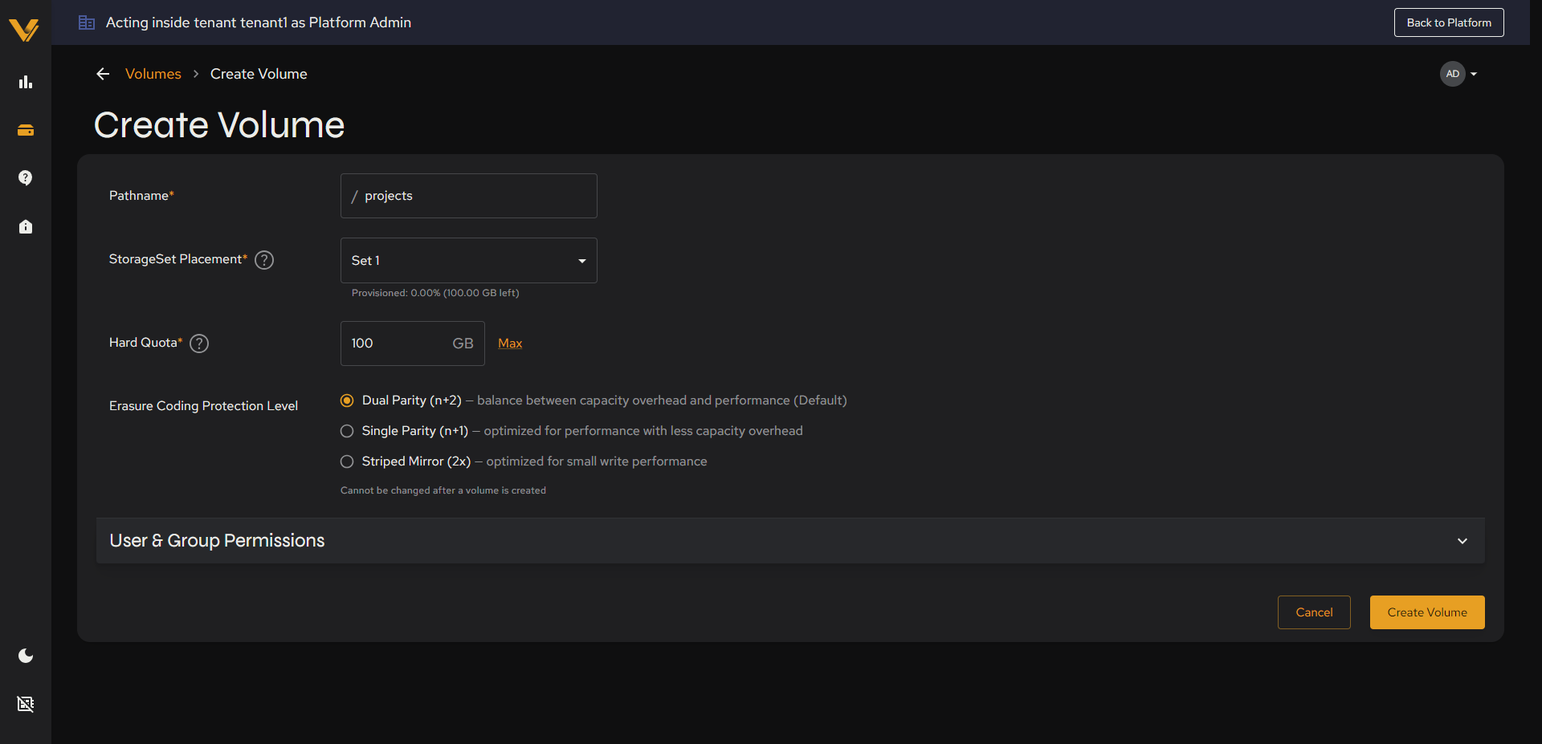Open the StorageSet Placement Set 1 dropdown
The height and width of the screenshot is (744, 1542).
coord(469,260)
